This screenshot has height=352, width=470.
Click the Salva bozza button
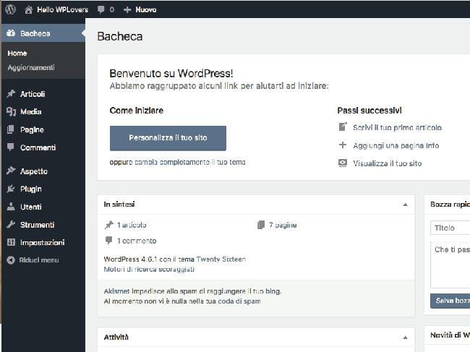pos(450,301)
